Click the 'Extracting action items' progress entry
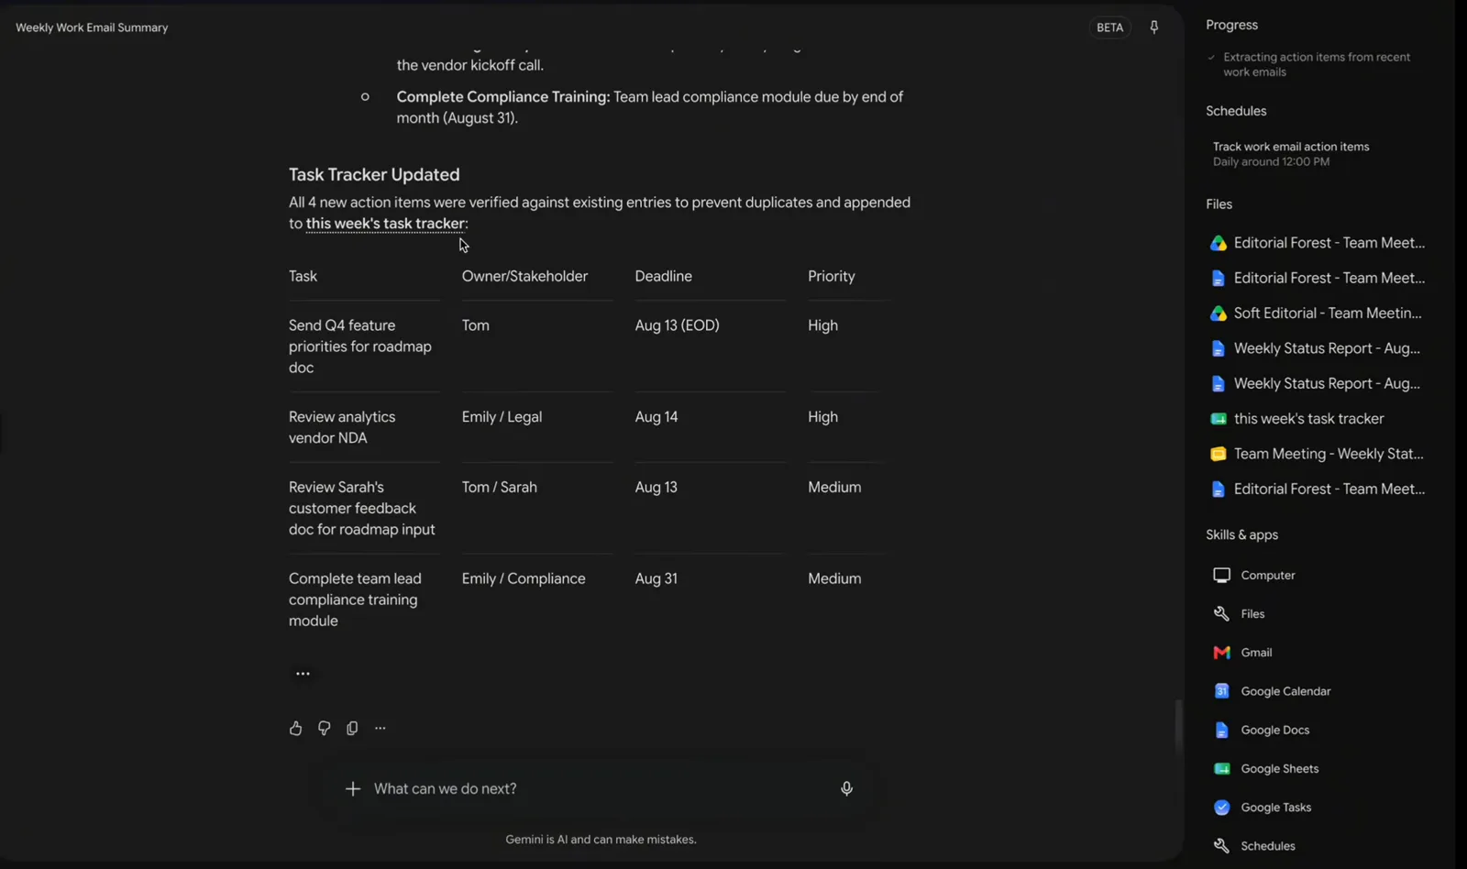The width and height of the screenshot is (1467, 869). pyautogui.click(x=1316, y=64)
